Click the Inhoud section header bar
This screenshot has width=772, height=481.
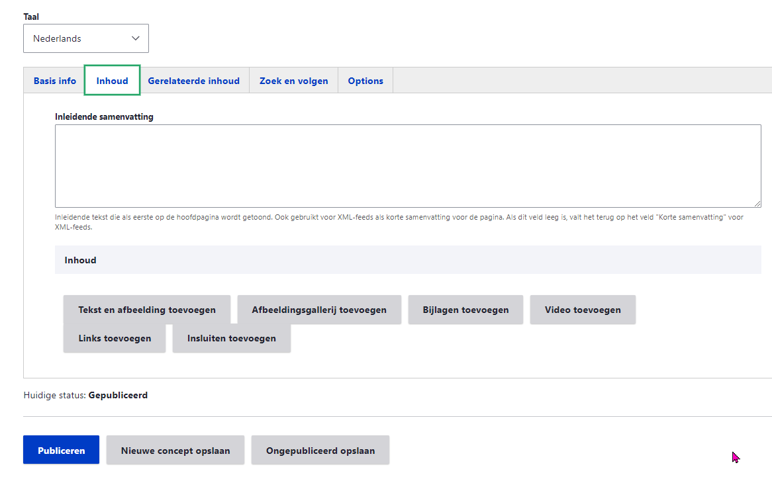coord(407,260)
